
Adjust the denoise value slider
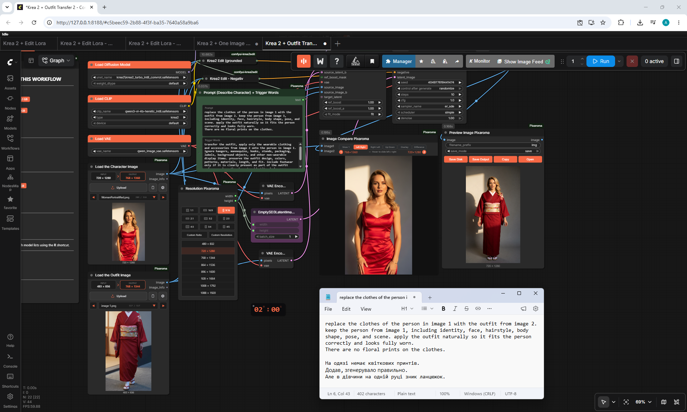tap(429, 118)
